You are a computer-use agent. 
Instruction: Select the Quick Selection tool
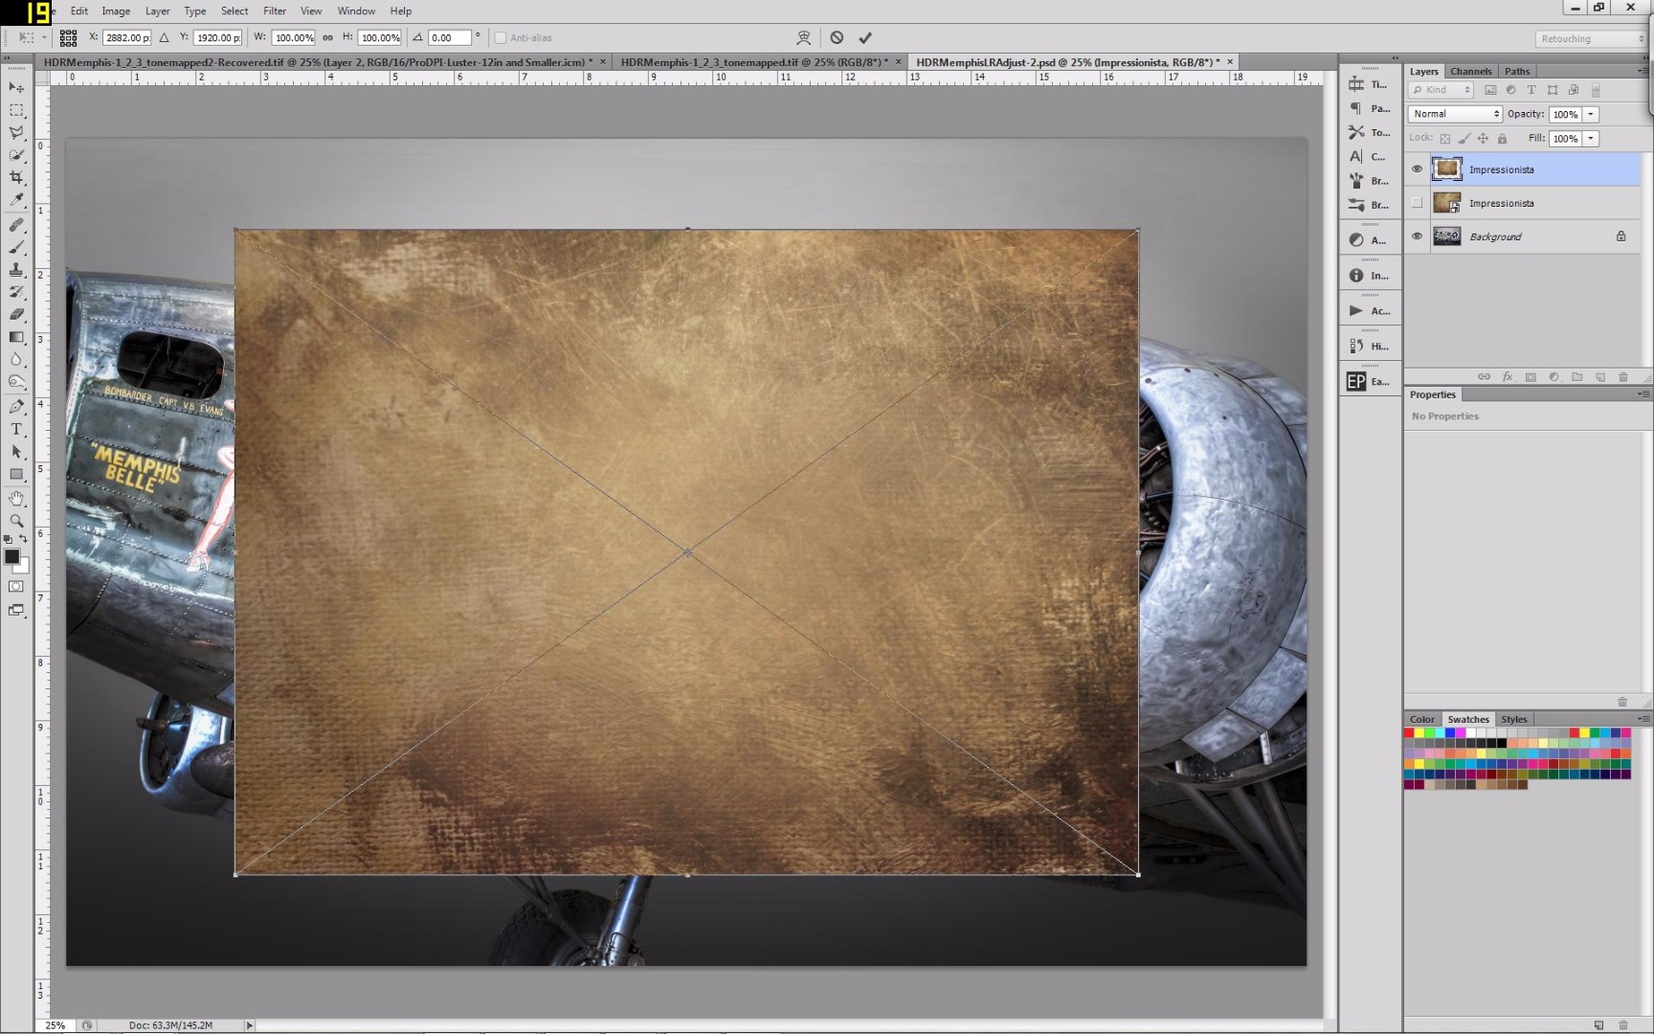point(16,155)
